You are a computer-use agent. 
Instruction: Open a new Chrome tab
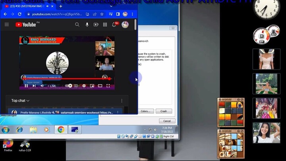61,6
